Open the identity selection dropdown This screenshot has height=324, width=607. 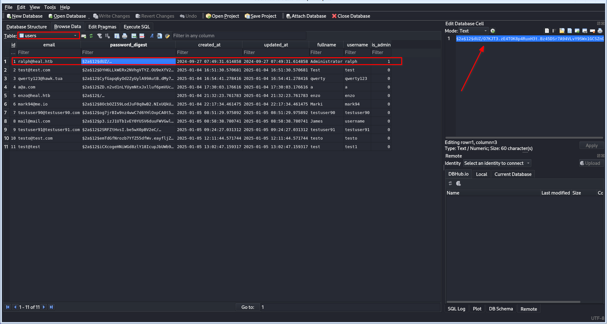497,163
